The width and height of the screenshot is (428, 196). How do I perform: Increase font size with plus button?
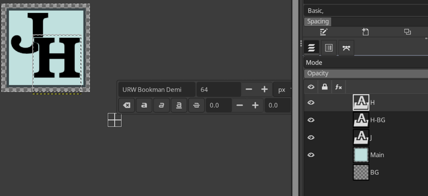(x=264, y=89)
